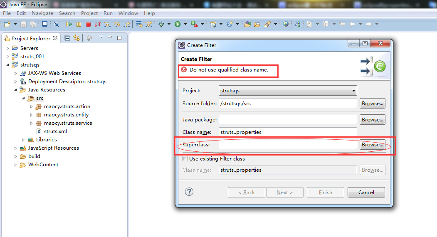Click the Suspend pause icon
437x237 pixels.
click(79, 24)
